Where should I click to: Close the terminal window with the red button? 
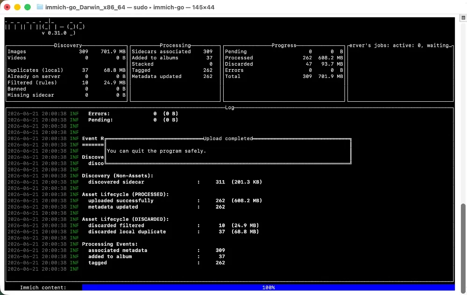pos(7,7)
